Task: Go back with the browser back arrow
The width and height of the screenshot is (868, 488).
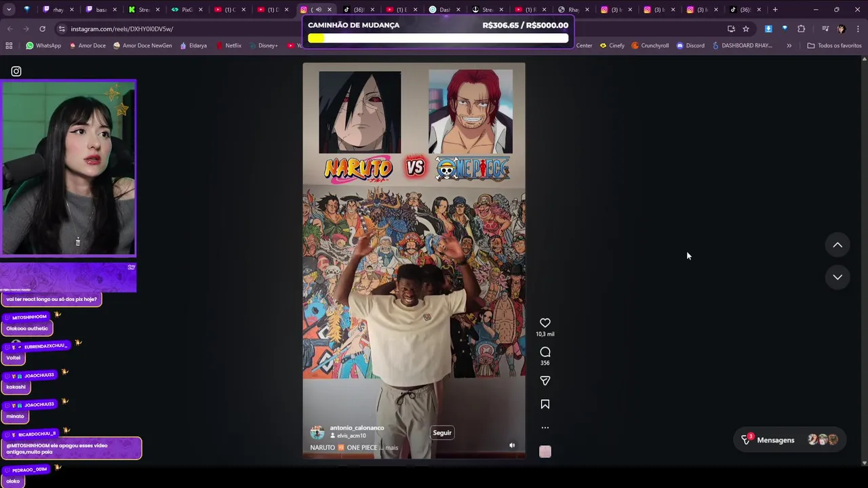Action: (9, 29)
